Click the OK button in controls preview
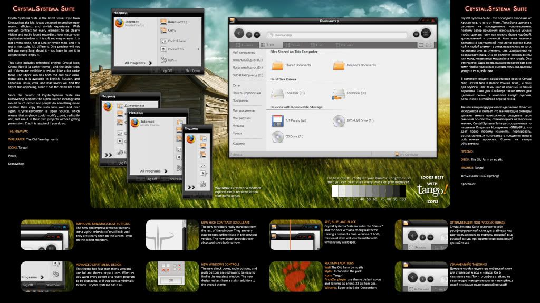The image size is (540, 303). [x=171, y=280]
